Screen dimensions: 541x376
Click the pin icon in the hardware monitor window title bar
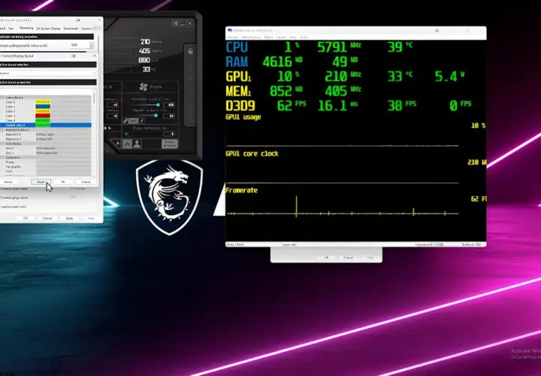pyautogui.click(x=437, y=30)
